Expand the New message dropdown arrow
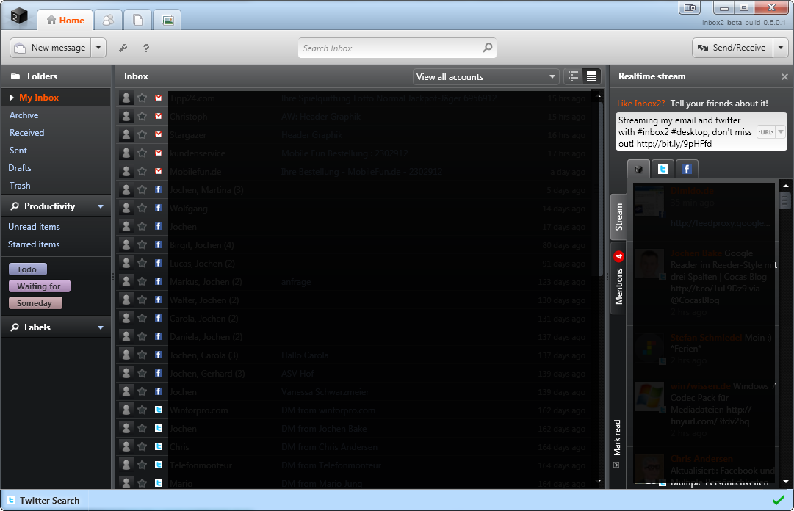This screenshot has width=794, height=511. 99,48
